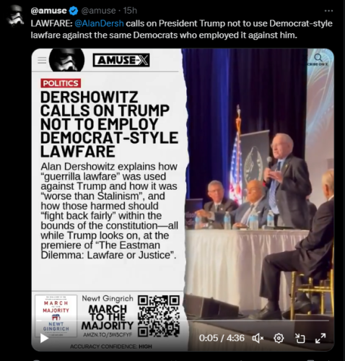Click the QR code in the video
The image size is (345, 361).
[x=159, y=316]
